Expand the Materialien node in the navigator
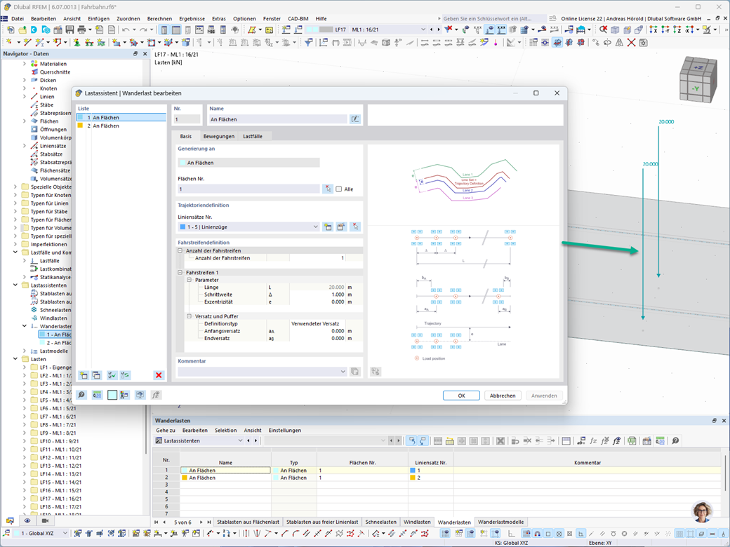The width and height of the screenshot is (730, 547). tap(24, 64)
